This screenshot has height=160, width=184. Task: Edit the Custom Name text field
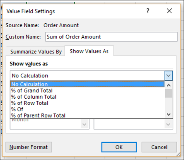(111, 37)
